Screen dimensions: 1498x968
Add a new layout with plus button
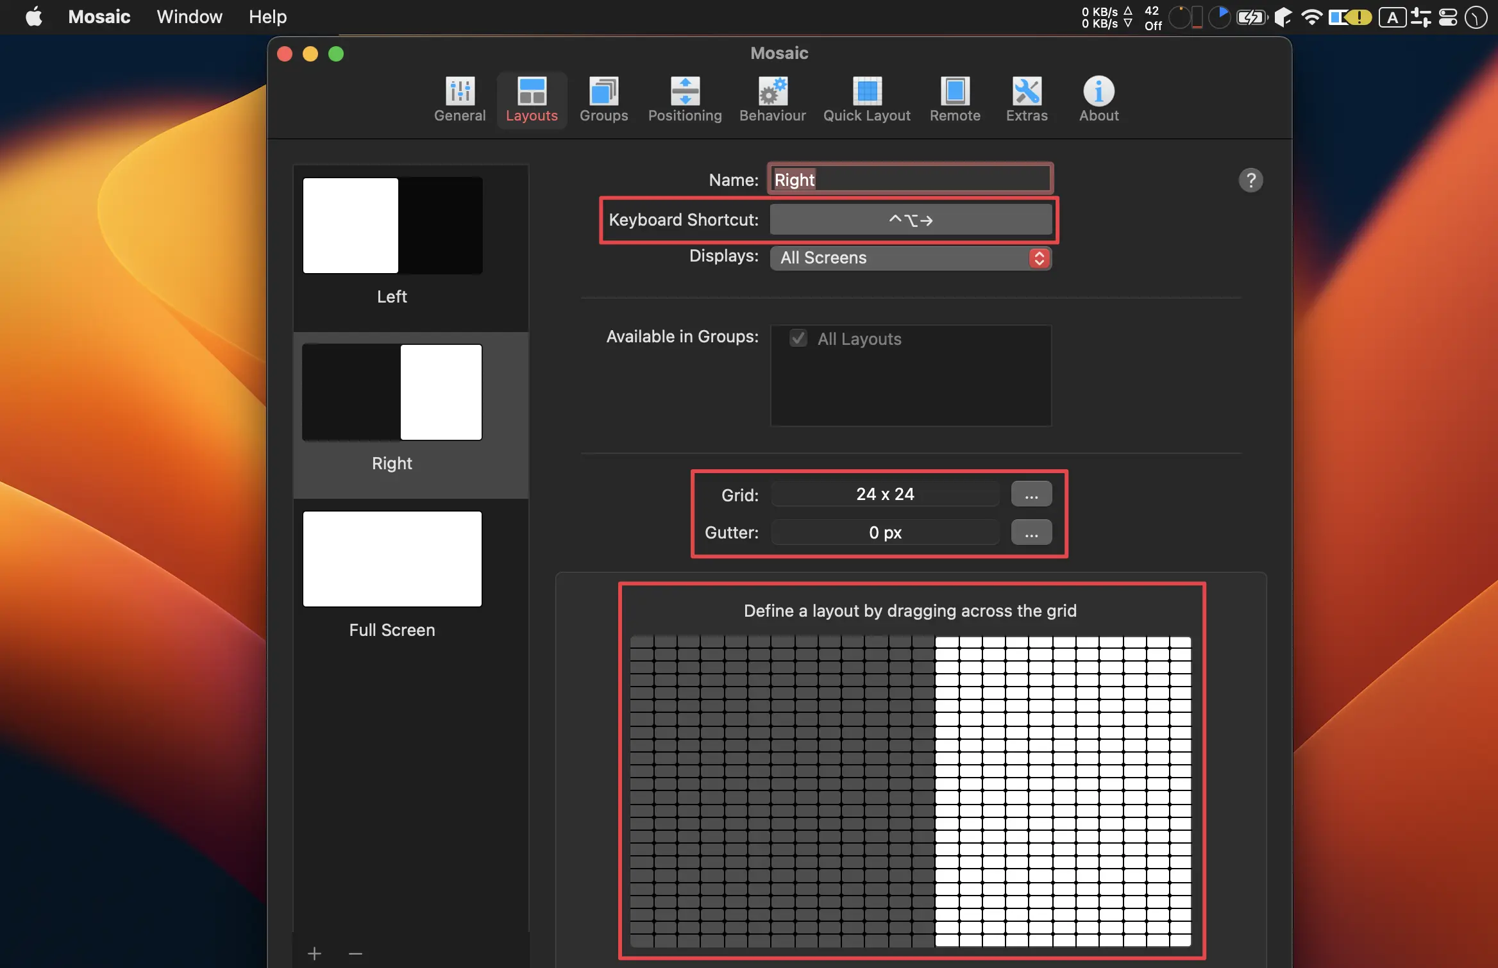coord(314,953)
